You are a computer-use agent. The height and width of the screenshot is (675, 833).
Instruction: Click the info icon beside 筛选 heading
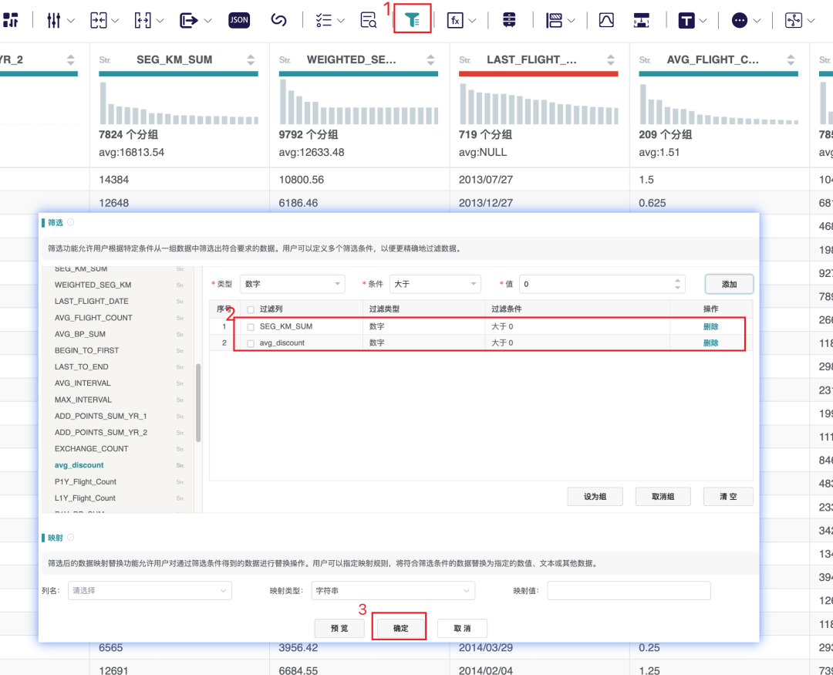(x=71, y=222)
